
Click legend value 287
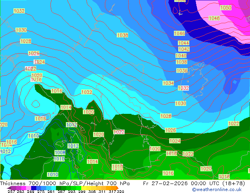(x=61, y=191)
